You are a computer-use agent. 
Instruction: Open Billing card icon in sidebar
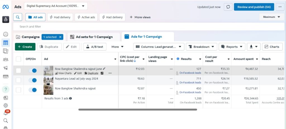6,76
